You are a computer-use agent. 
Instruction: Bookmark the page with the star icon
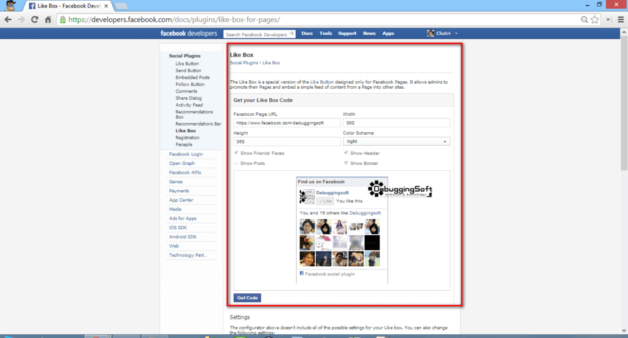click(x=595, y=19)
